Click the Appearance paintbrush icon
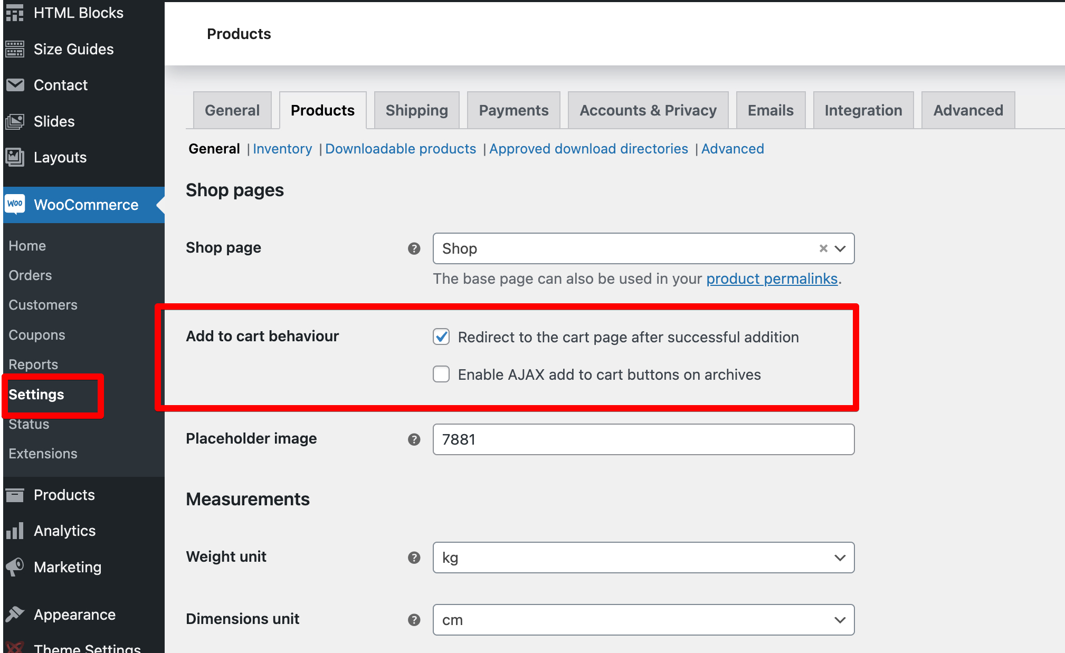1065x653 pixels. (x=15, y=614)
